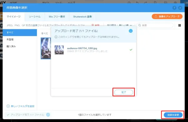The height and width of the screenshot is (122, 188).
Task: Click the green upload success checkmark
Action: coord(131,49)
